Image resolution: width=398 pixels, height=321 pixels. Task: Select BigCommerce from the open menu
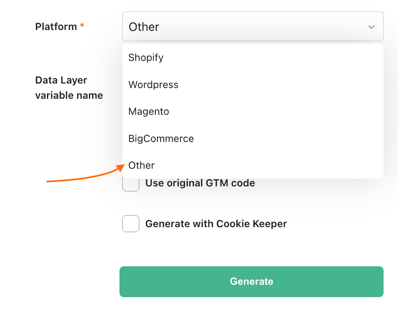point(161,138)
